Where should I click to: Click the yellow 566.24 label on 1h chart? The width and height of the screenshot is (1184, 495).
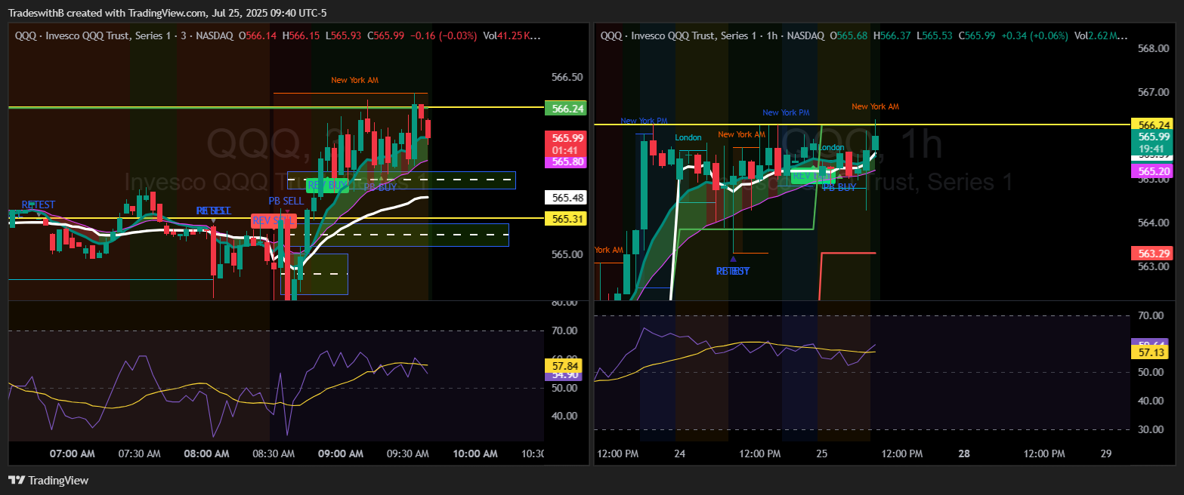(x=1151, y=125)
